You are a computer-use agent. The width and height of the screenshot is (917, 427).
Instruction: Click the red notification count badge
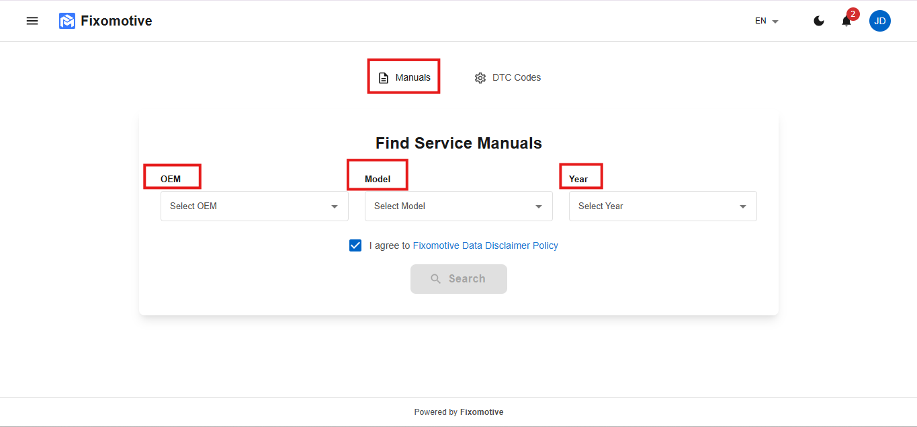click(853, 14)
